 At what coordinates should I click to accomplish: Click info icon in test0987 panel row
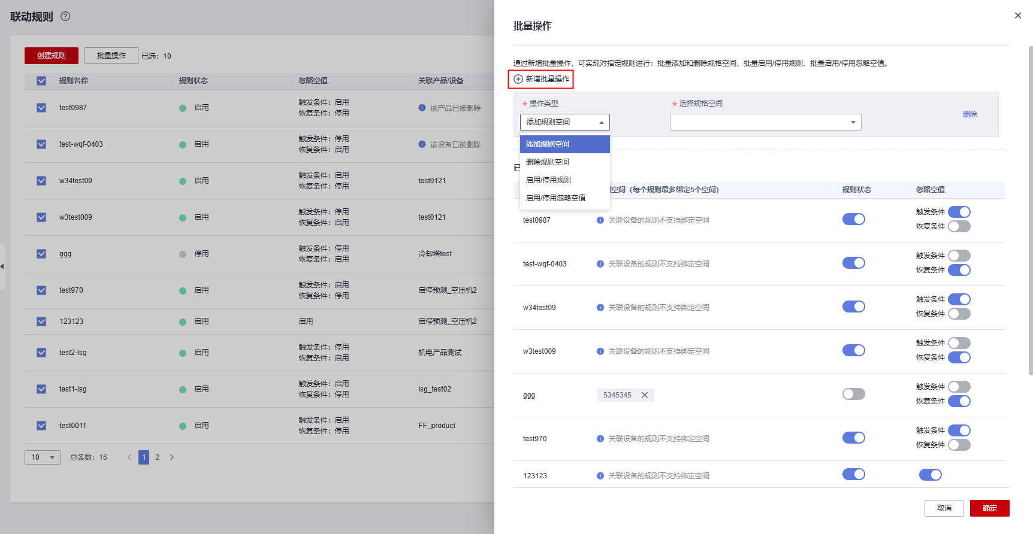600,220
